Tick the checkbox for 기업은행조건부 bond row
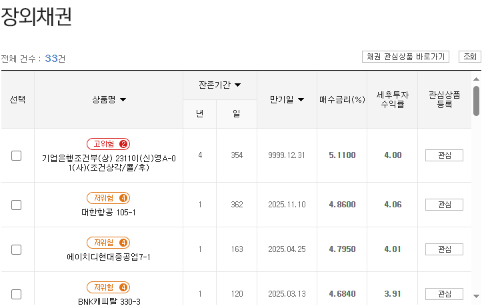Viewport: 484px width, 308px height. pyautogui.click(x=17, y=155)
